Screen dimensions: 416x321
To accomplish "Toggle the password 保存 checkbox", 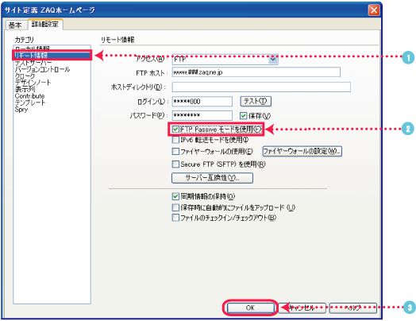I will [243, 116].
